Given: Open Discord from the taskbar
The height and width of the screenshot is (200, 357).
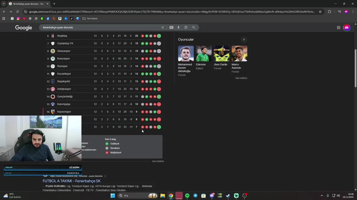Looking at the screenshot, I should coord(212,196).
